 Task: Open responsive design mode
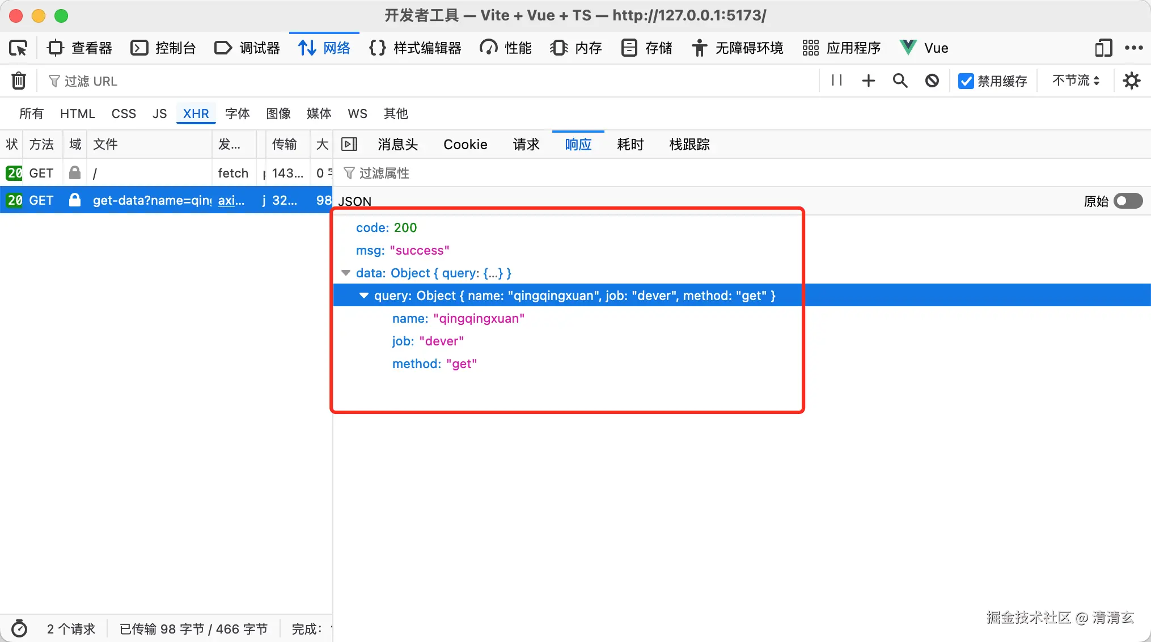(x=1102, y=48)
